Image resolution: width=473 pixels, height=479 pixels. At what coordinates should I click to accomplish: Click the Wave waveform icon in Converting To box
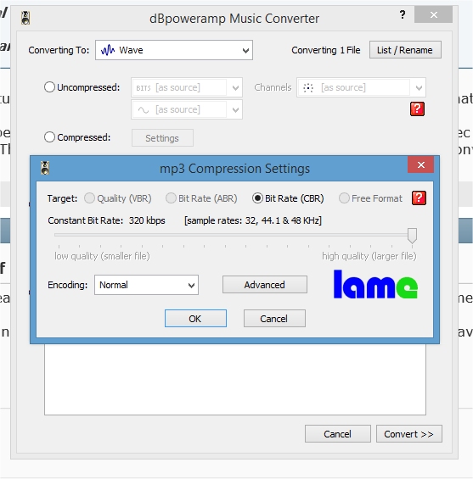point(108,50)
